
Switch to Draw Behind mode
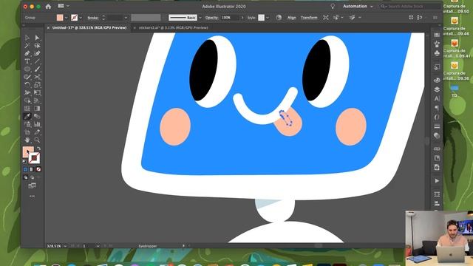pyautogui.click(x=32, y=177)
